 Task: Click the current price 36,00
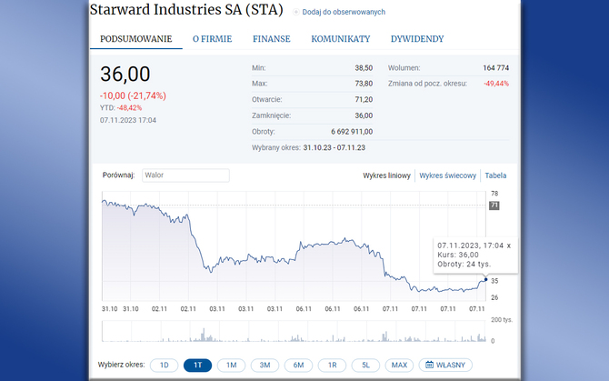125,74
